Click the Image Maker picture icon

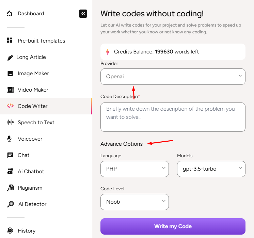(x=10, y=74)
